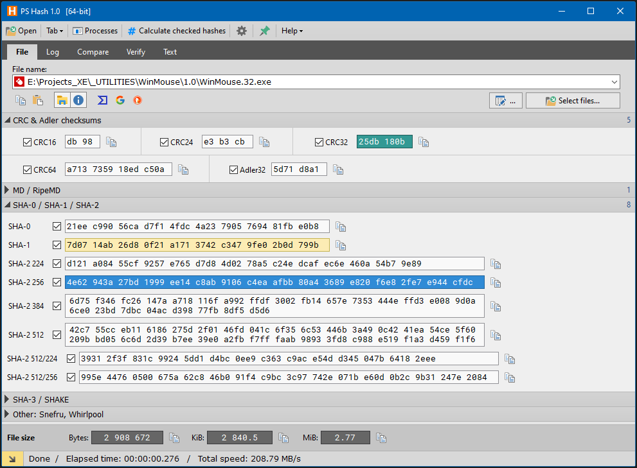Show file in folder icon
This screenshot has height=468, width=637.
[x=62, y=100]
